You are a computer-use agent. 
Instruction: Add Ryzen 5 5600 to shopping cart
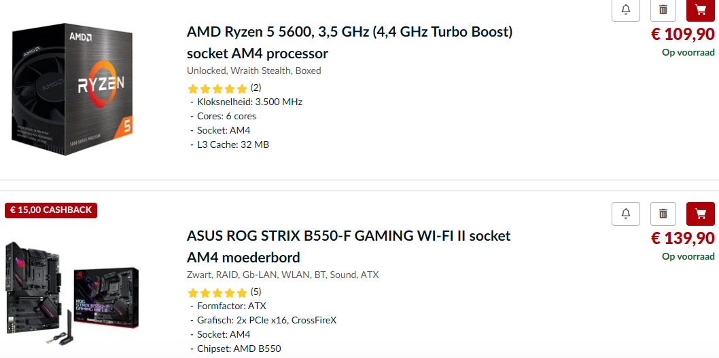[x=701, y=9]
